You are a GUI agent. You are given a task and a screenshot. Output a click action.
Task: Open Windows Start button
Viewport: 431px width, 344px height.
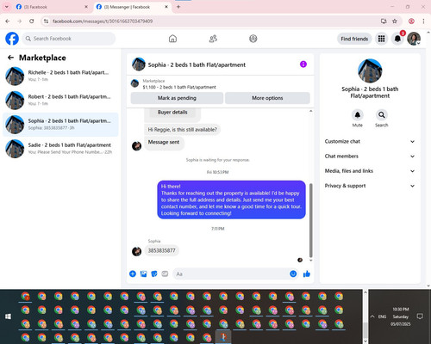pos(8,316)
